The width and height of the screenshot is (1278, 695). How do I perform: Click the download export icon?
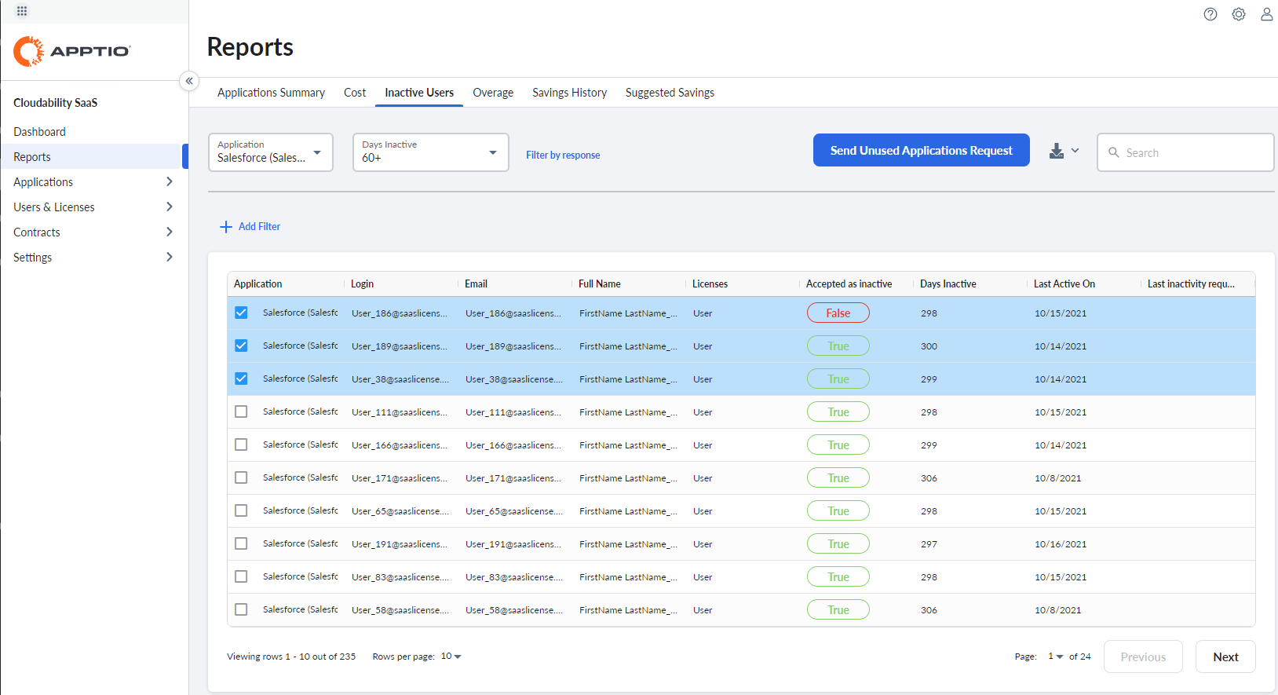(x=1057, y=151)
